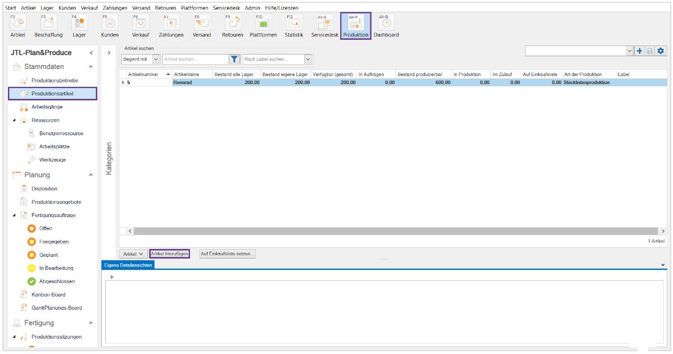673x354 pixels.
Task: Open the Kunden toolbar icon
Action: click(x=110, y=26)
